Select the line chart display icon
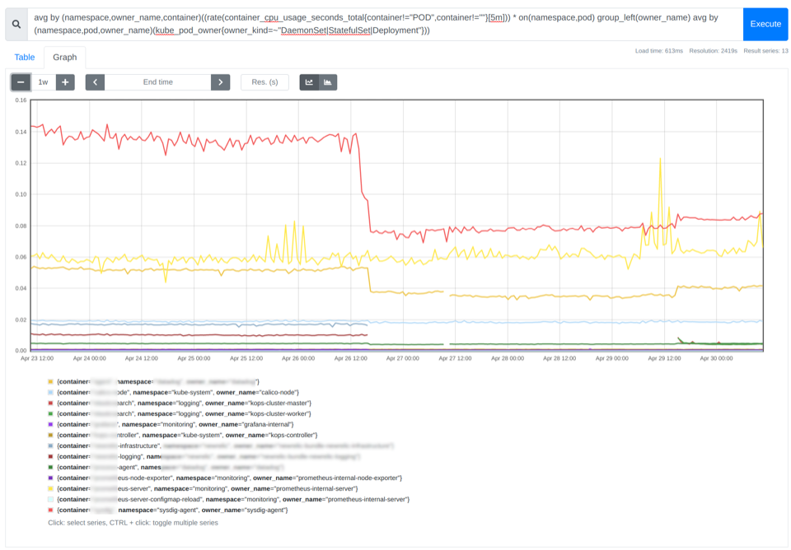 pos(308,82)
